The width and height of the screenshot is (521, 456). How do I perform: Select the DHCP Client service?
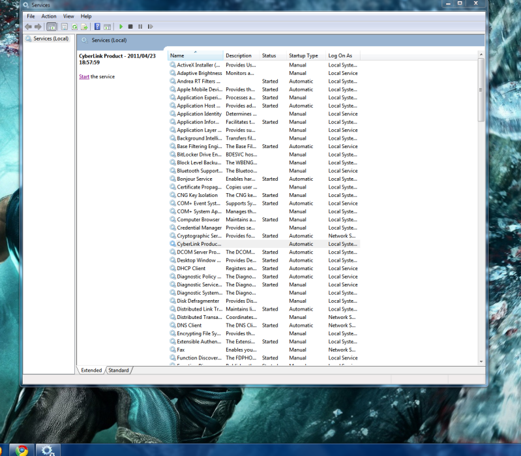pos(191,268)
